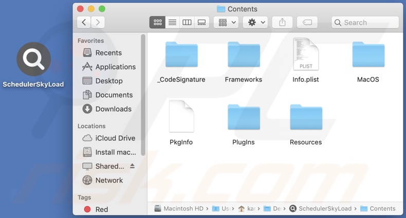Open Network in the sidebar
The image size is (406, 218).
[x=103, y=180]
